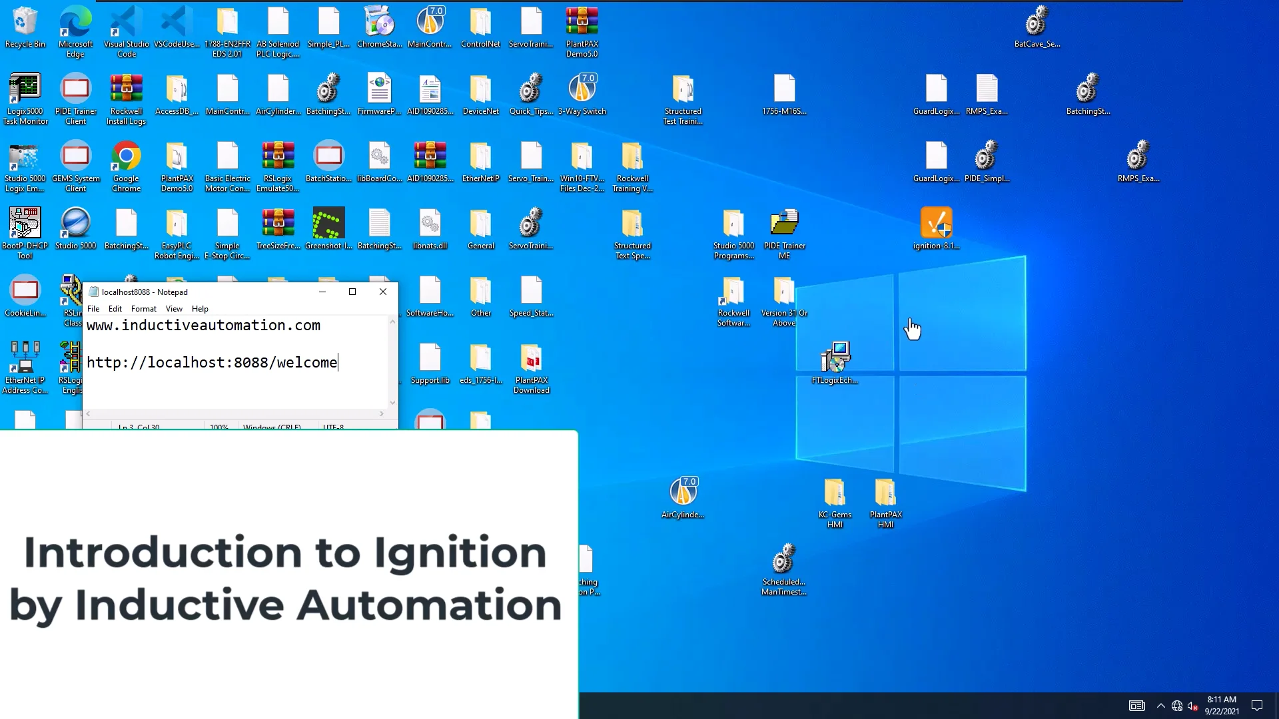
Task: Expand hidden icons in the system tray
Action: 1160,705
